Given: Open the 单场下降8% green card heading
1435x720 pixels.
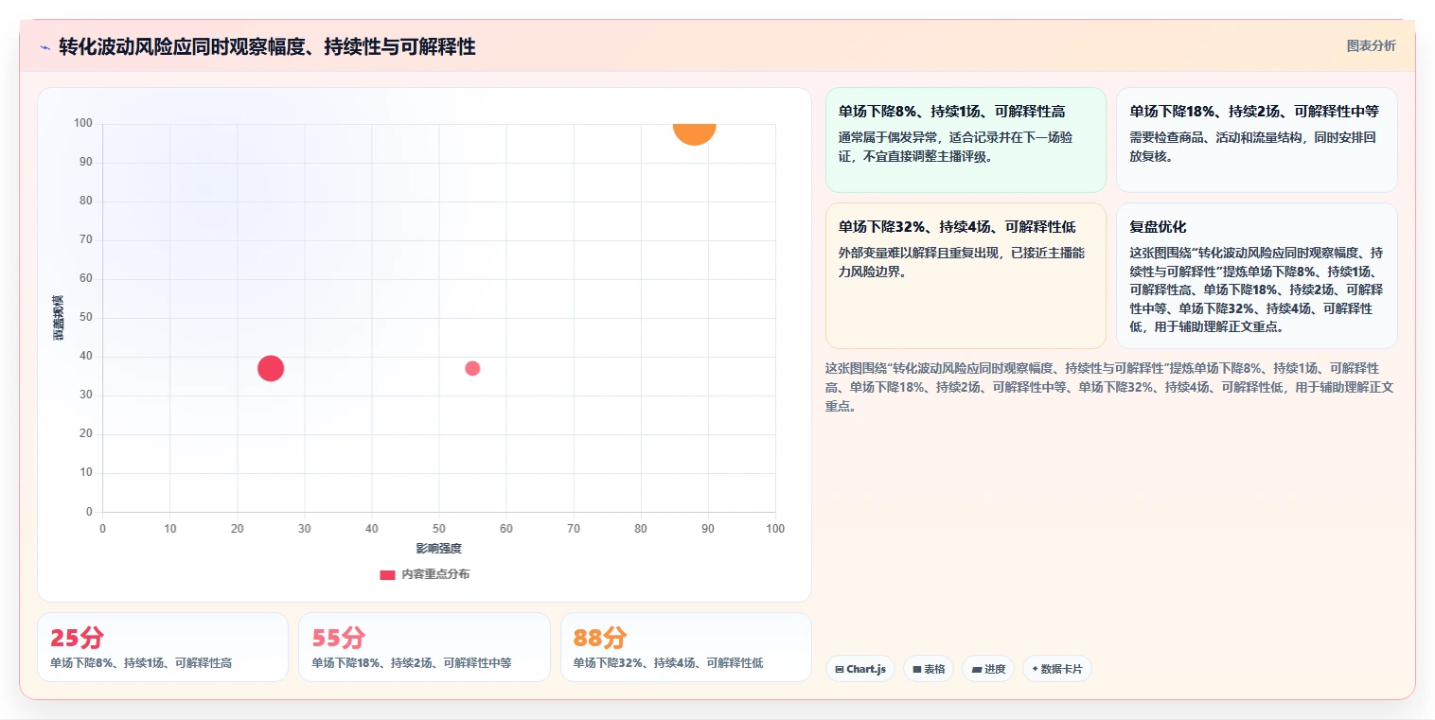Looking at the screenshot, I should click(951, 112).
